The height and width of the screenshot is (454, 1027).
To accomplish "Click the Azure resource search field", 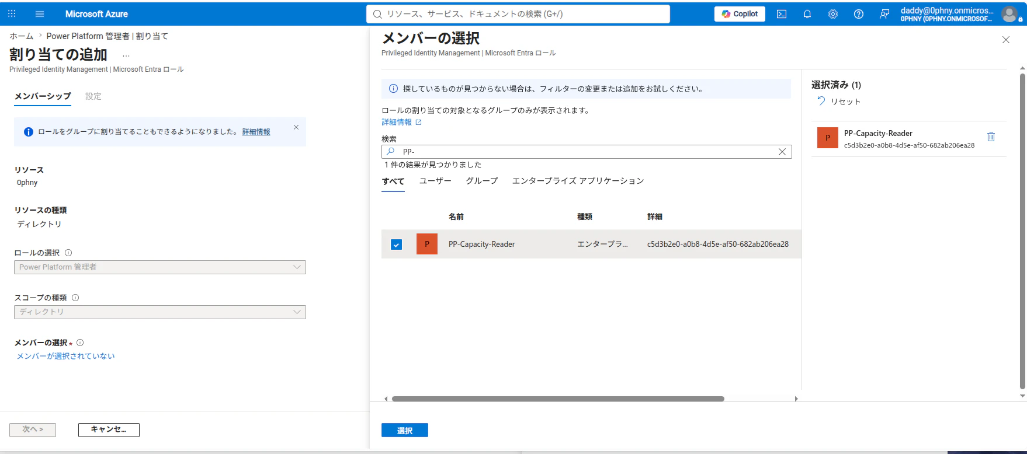I will (518, 14).
